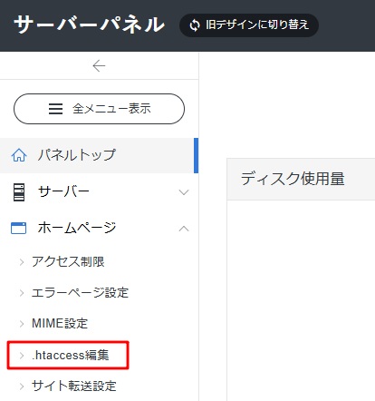Click the chevron beside アクセス制限

point(22,262)
